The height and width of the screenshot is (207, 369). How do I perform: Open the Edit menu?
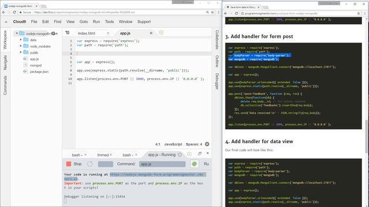point(46,22)
